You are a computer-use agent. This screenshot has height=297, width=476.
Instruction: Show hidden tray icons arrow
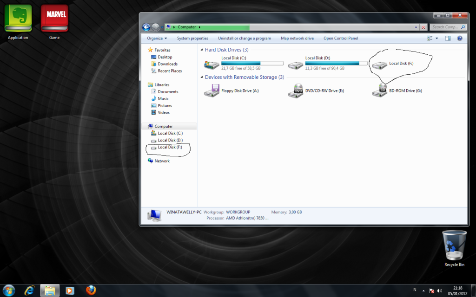pyautogui.click(x=423, y=291)
